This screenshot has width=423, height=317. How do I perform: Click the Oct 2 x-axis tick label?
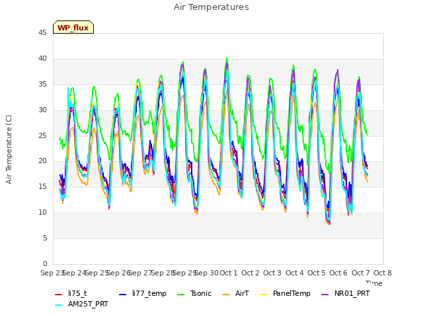[250, 273]
